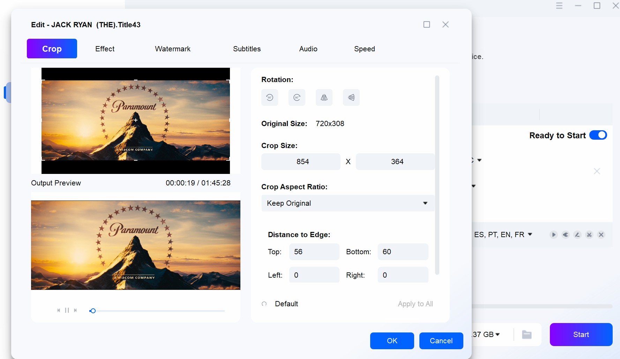The image size is (620, 359).
Task: Maximize the Edit dialog window
Action: 427,24
